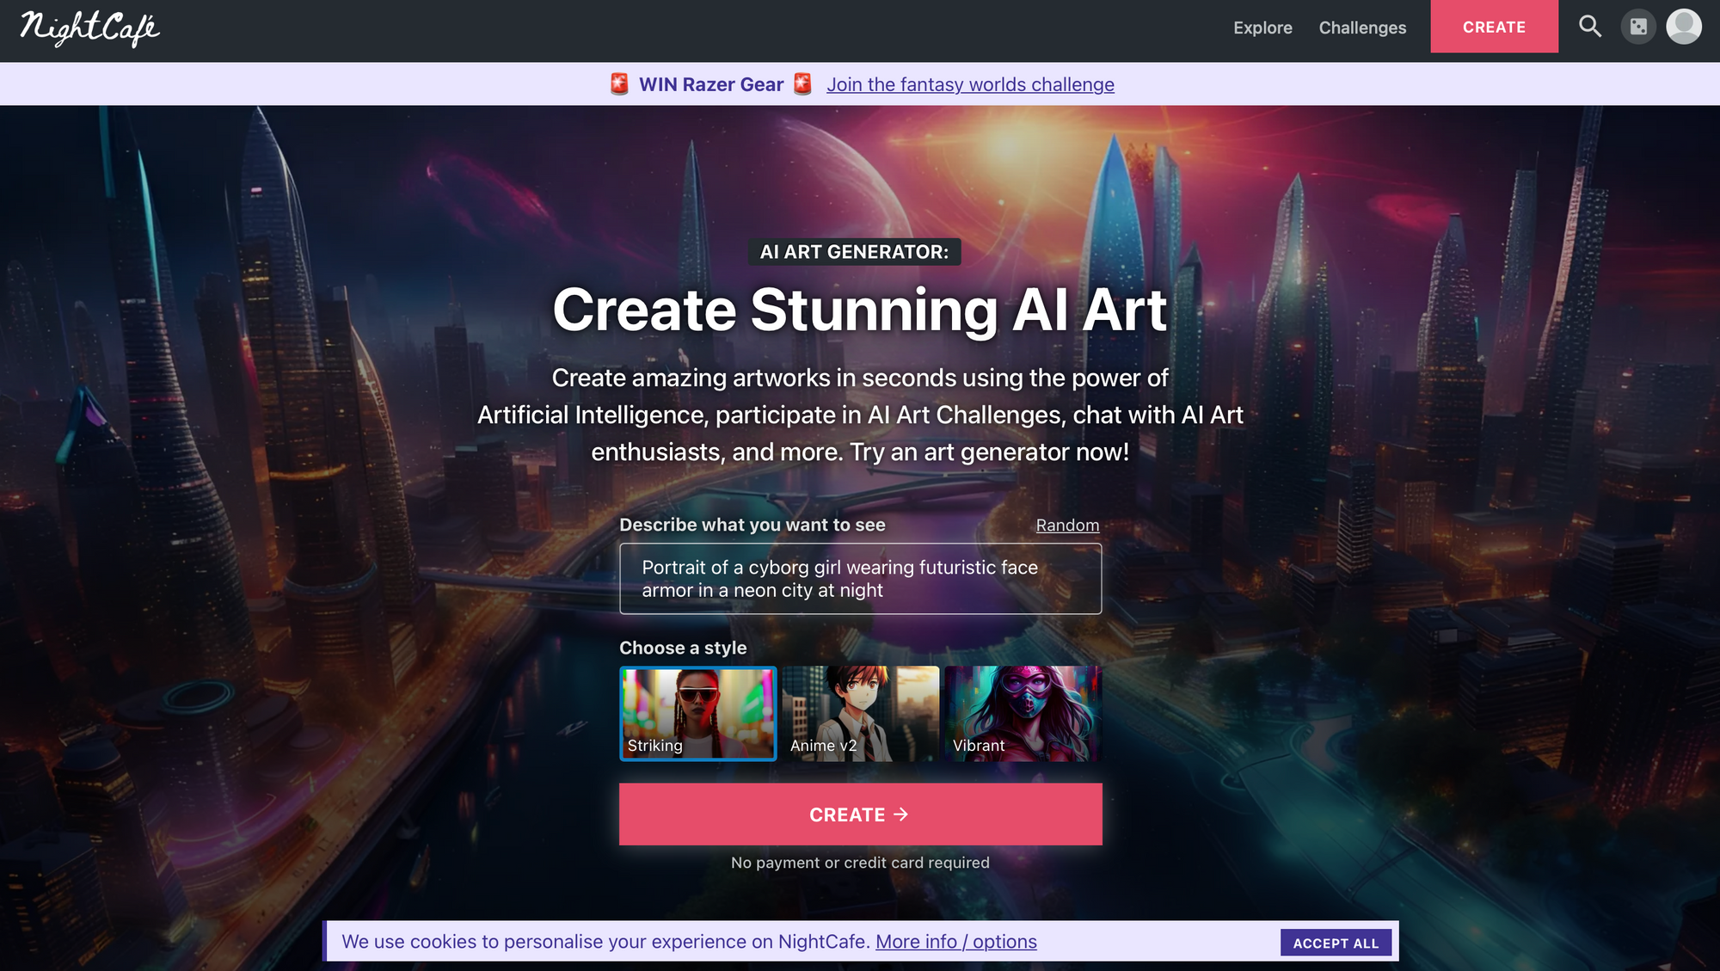Open the user profile avatar
Image resolution: width=1720 pixels, height=971 pixels.
click(1684, 27)
